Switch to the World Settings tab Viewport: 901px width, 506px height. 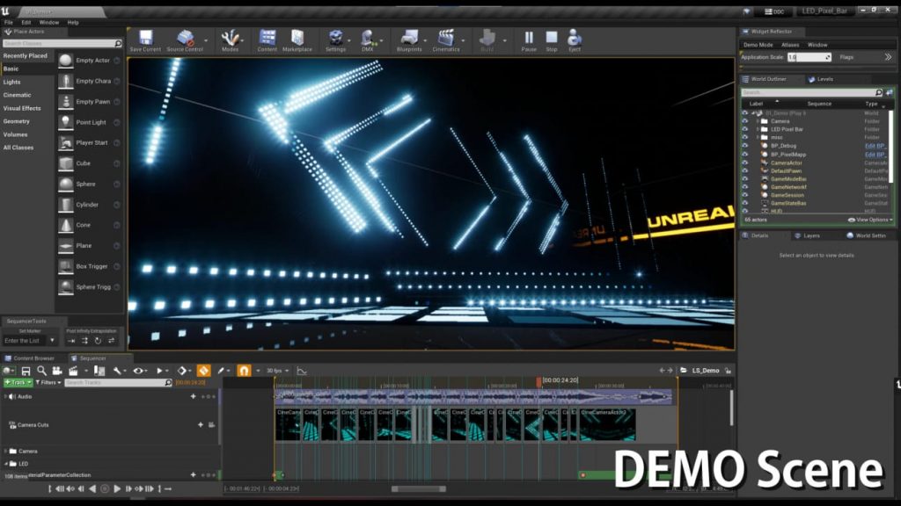(867, 235)
